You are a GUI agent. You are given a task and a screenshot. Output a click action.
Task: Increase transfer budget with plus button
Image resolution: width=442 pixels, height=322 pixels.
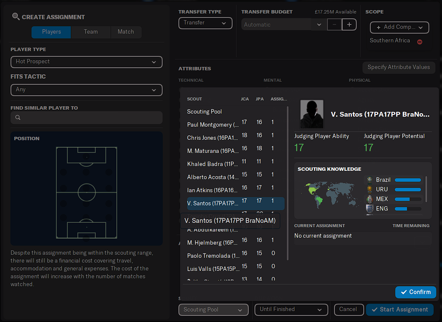point(349,24)
